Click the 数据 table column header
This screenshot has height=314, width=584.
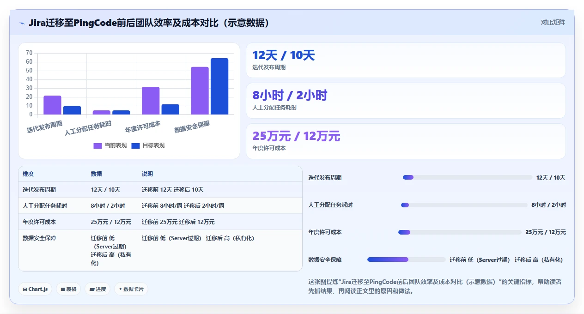[x=96, y=174]
